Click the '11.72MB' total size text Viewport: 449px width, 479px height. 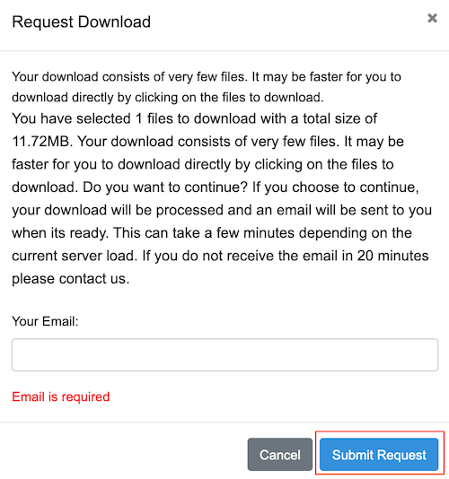point(40,142)
